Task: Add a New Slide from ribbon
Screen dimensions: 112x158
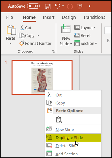Action: [66, 29]
